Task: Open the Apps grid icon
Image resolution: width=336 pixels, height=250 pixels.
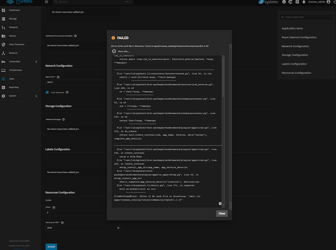Action: coord(3,79)
